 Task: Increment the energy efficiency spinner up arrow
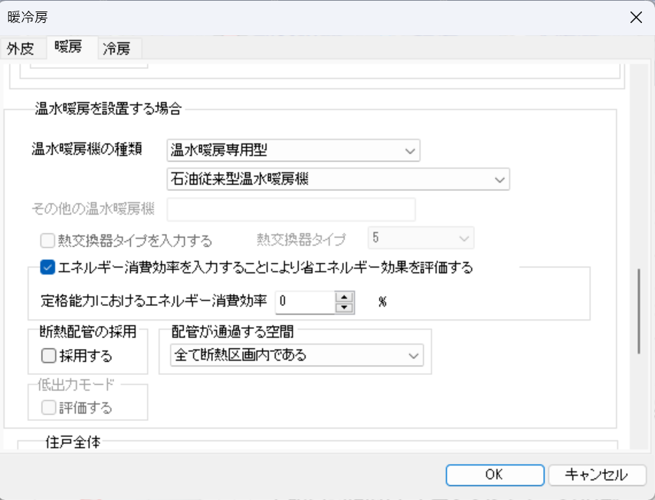click(344, 297)
